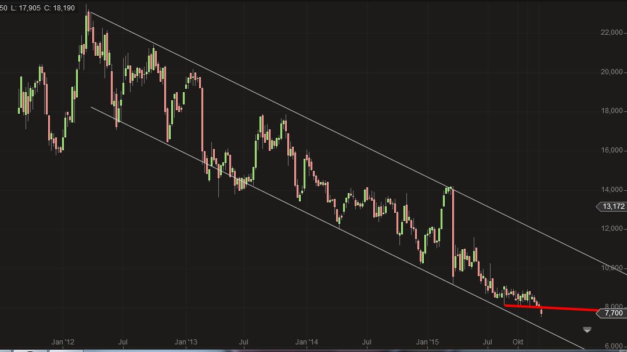Viewport: 627px width, 352px height.
Task: Click the 10,000 price axis label
Action: pyautogui.click(x=612, y=268)
